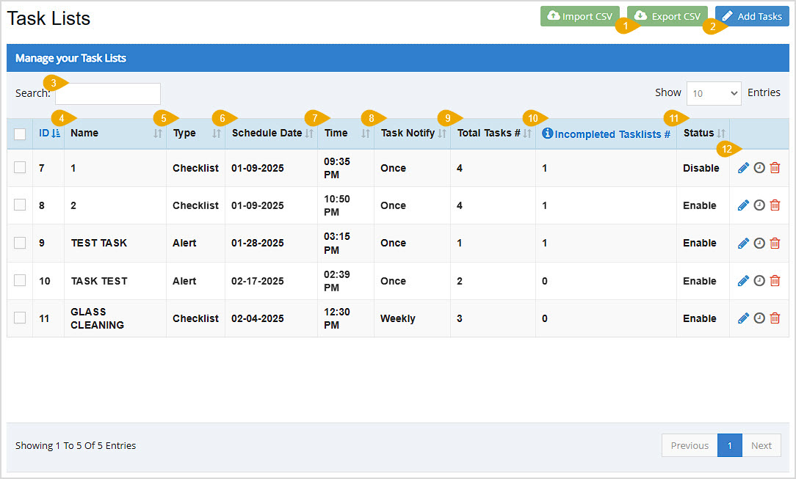
Task: Click the Add Tasks button
Action: 751,15
